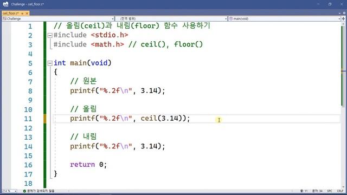Viewport: 347px width, 195px height.
Task: Pin the ceil_floor.c tab
Action: click(22, 14)
